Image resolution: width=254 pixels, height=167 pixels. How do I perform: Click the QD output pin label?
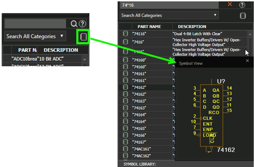click(x=216, y=107)
